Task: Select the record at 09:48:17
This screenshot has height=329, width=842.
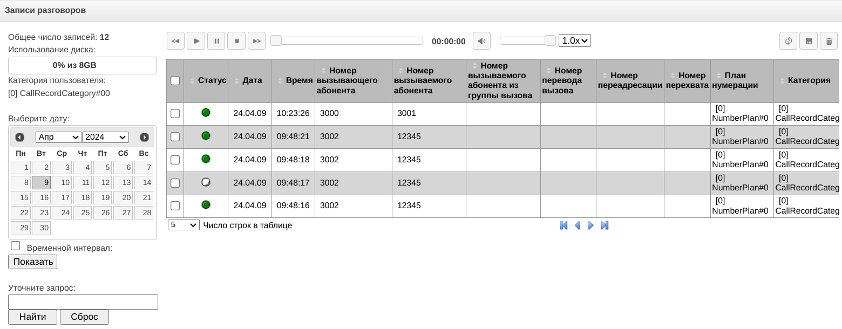Action: [x=175, y=183]
